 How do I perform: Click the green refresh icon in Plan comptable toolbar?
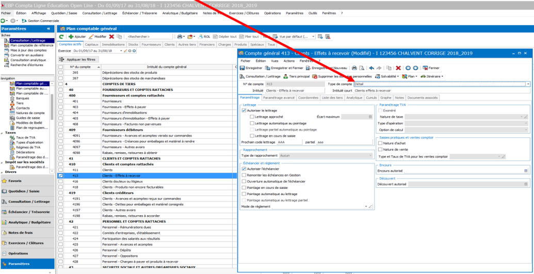point(61,37)
